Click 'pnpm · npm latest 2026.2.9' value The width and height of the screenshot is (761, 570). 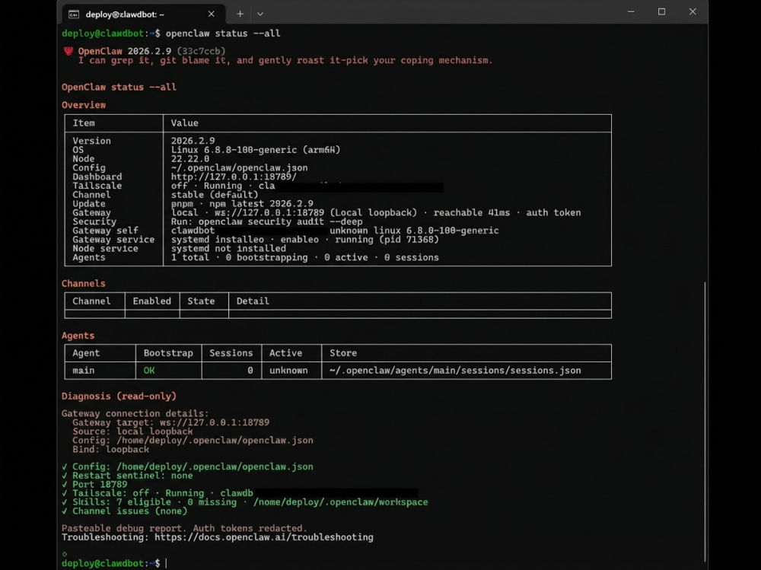[x=242, y=203]
